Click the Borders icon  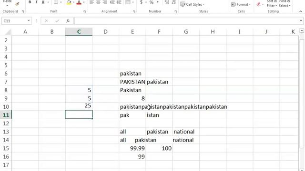tap(56, 2)
